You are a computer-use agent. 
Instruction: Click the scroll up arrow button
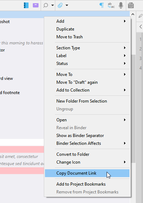133,14
